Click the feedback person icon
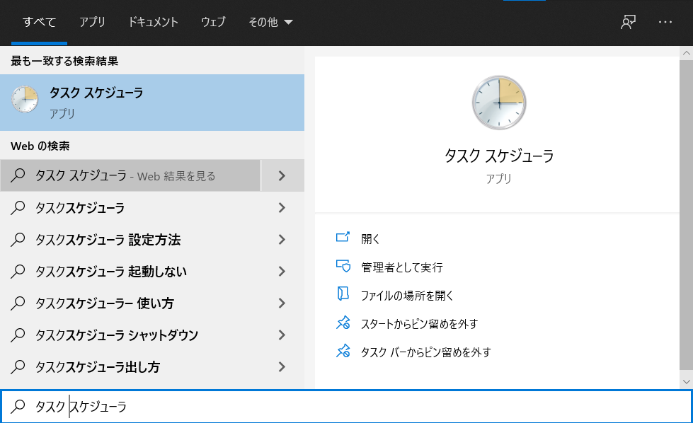This screenshot has width=693, height=423. (628, 22)
